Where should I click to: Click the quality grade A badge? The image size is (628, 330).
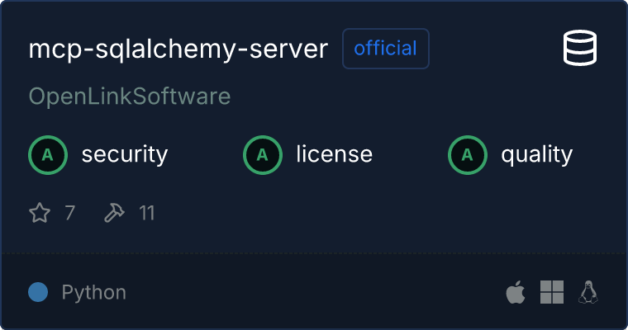468,154
